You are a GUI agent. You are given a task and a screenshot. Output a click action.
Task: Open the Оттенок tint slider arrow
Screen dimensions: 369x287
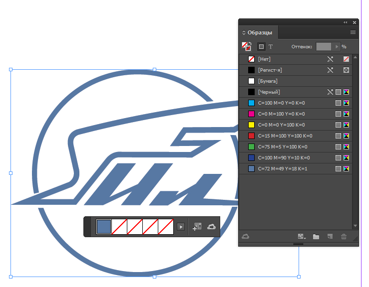click(337, 46)
